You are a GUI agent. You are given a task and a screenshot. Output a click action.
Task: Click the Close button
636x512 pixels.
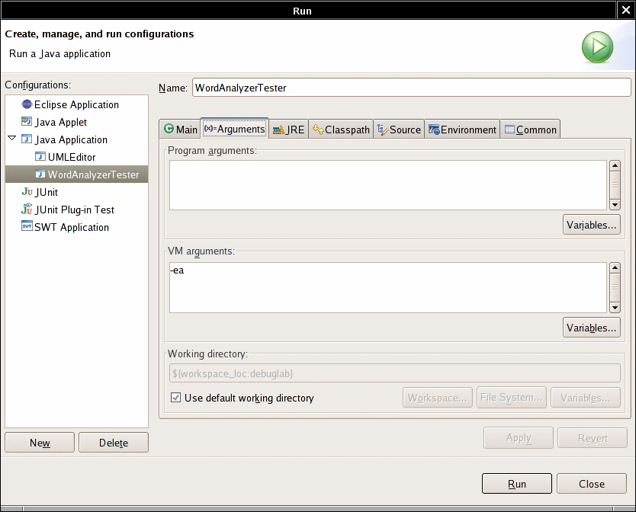click(591, 484)
